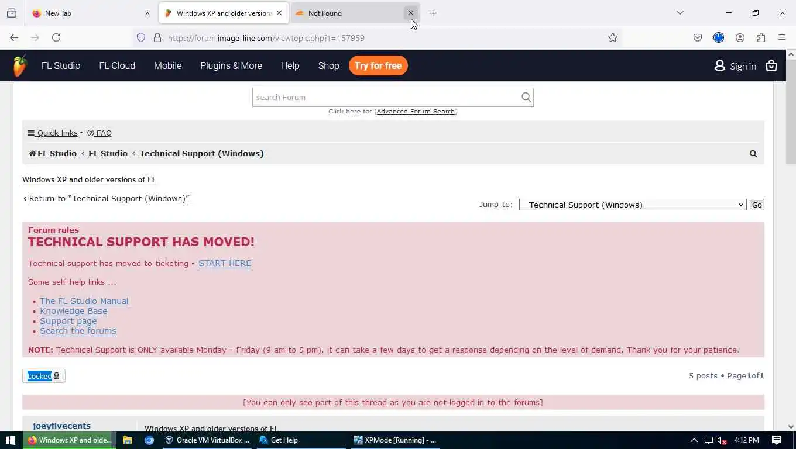
Task: Go to FL Studio home breadcrumb
Action: tap(53, 153)
